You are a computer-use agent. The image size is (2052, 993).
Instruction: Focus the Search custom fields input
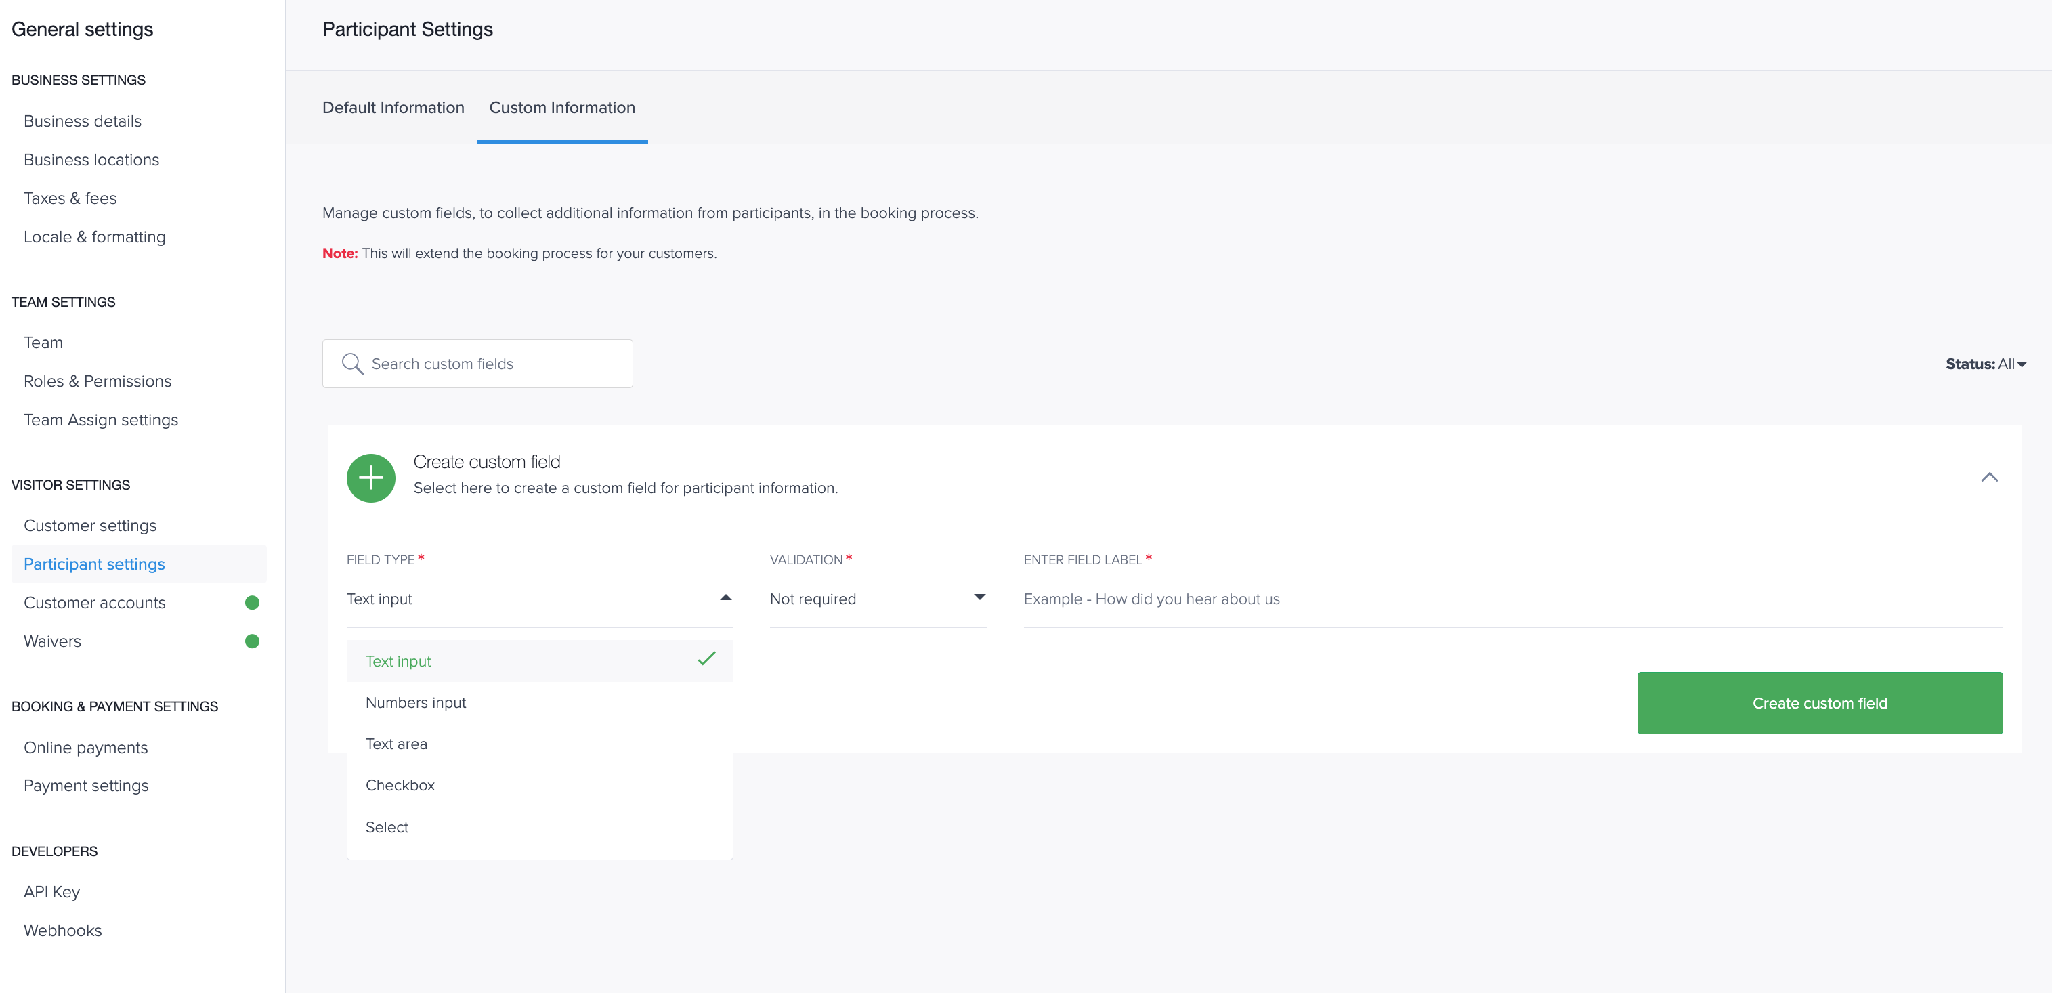pos(477,364)
